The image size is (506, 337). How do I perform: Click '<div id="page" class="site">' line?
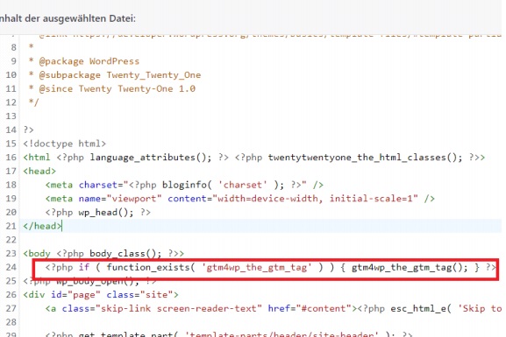[x=101, y=295]
